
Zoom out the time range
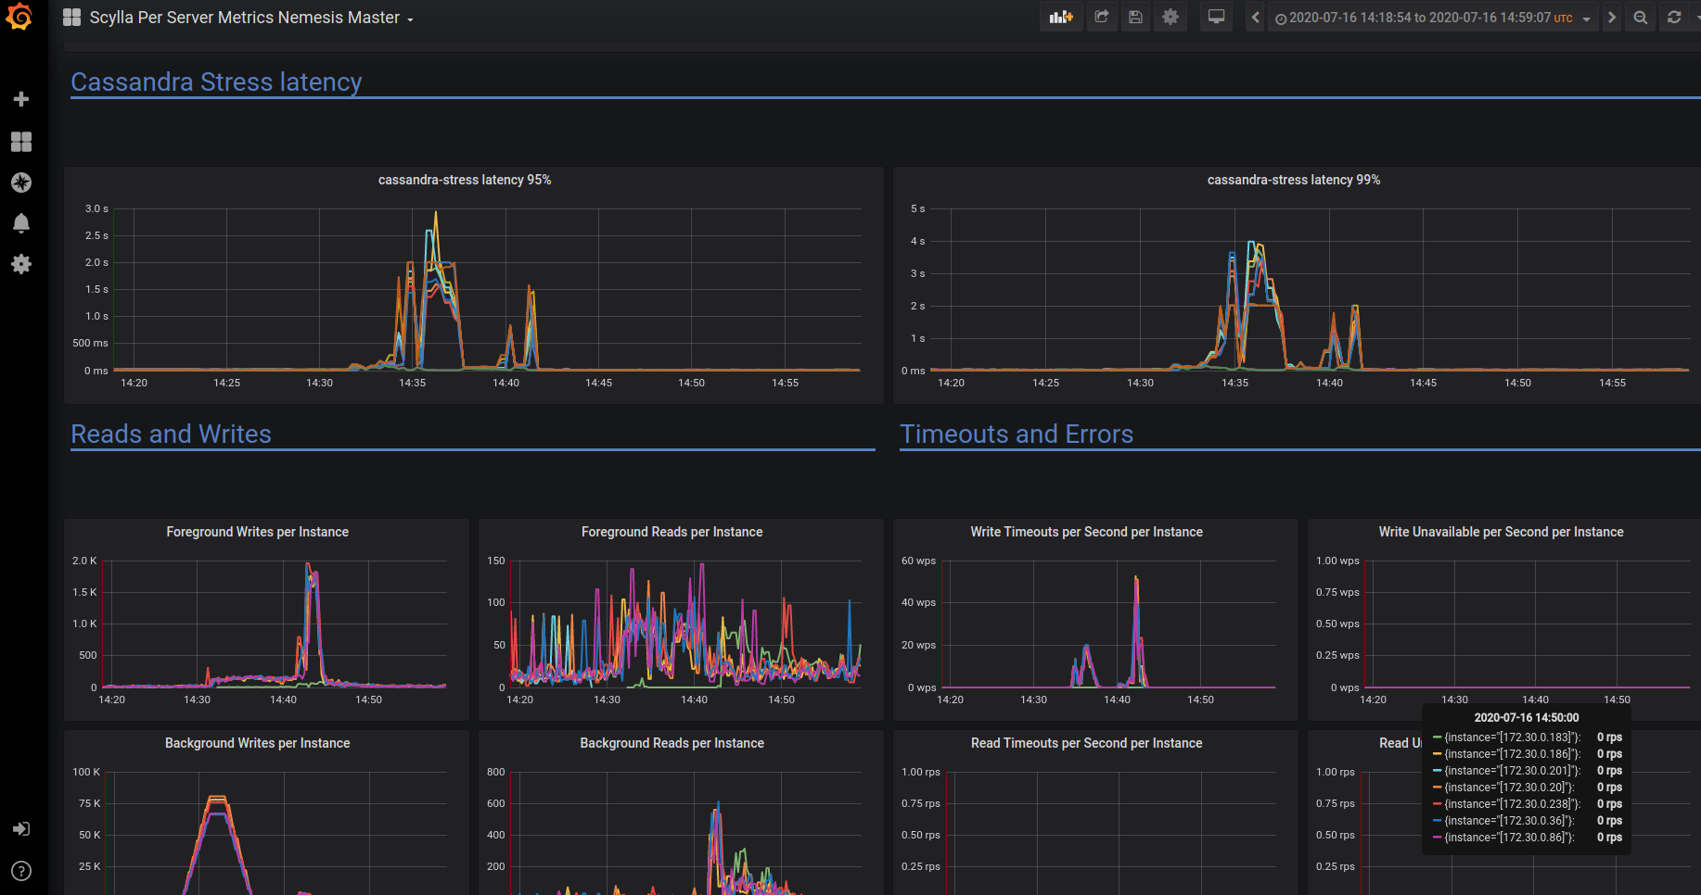click(1640, 17)
